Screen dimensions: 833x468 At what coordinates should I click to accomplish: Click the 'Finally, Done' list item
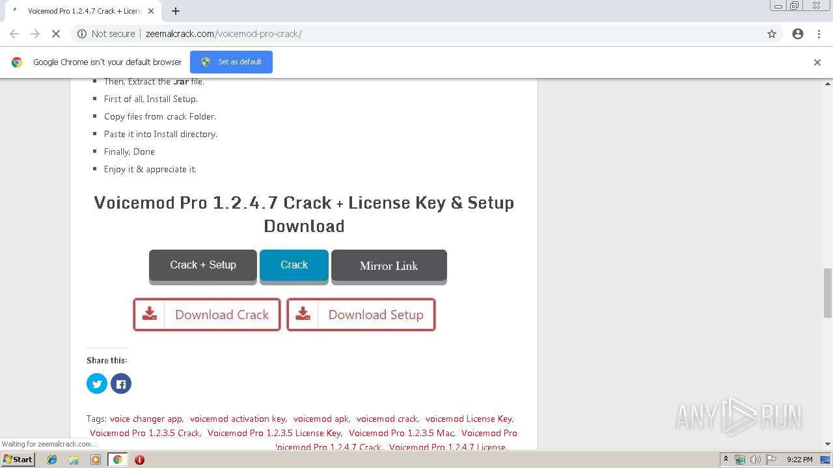click(x=130, y=151)
